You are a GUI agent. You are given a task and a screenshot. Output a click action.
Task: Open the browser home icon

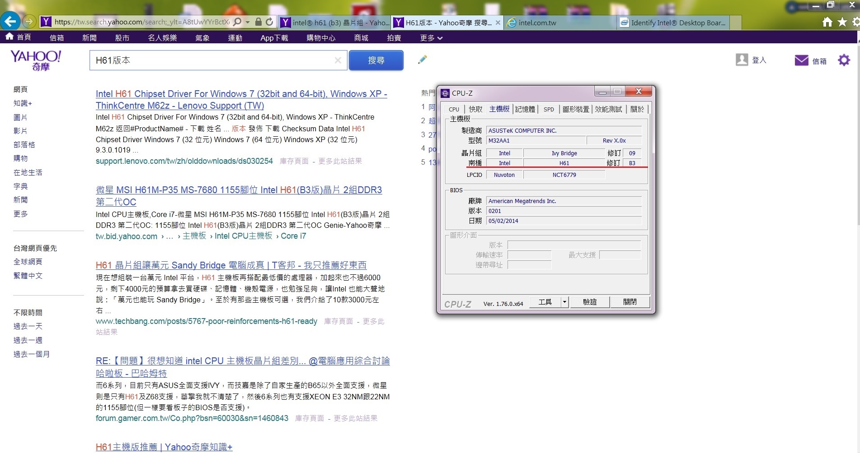[x=827, y=22]
